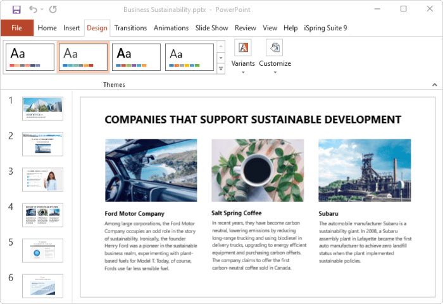Open the Animations tab
Image resolution: width=443 pixels, height=304 pixels.
click(x=171, y=28)
